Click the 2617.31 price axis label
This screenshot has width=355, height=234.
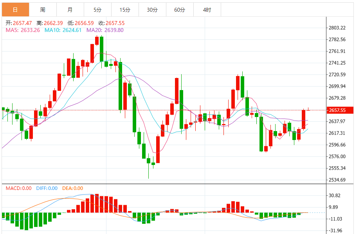[337, 133]
